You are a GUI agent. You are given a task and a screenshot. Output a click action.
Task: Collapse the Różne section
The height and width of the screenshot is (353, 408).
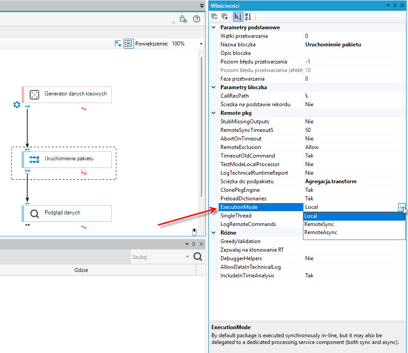[x=214, y=232]
